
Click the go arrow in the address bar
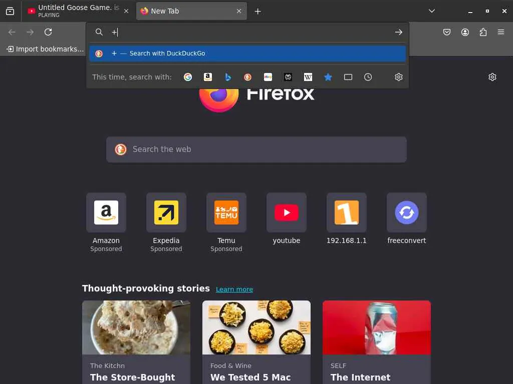(398, 32)
